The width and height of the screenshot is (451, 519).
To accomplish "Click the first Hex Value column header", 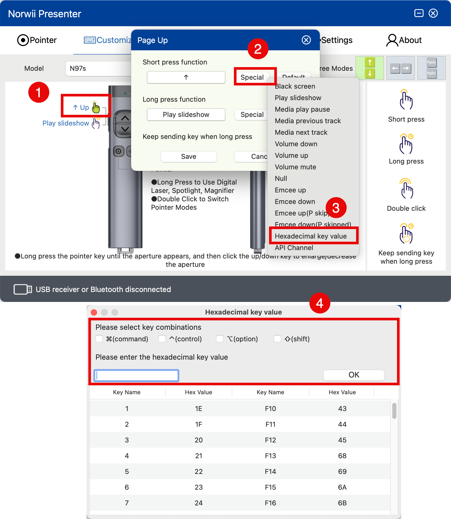I will point(198,392).
